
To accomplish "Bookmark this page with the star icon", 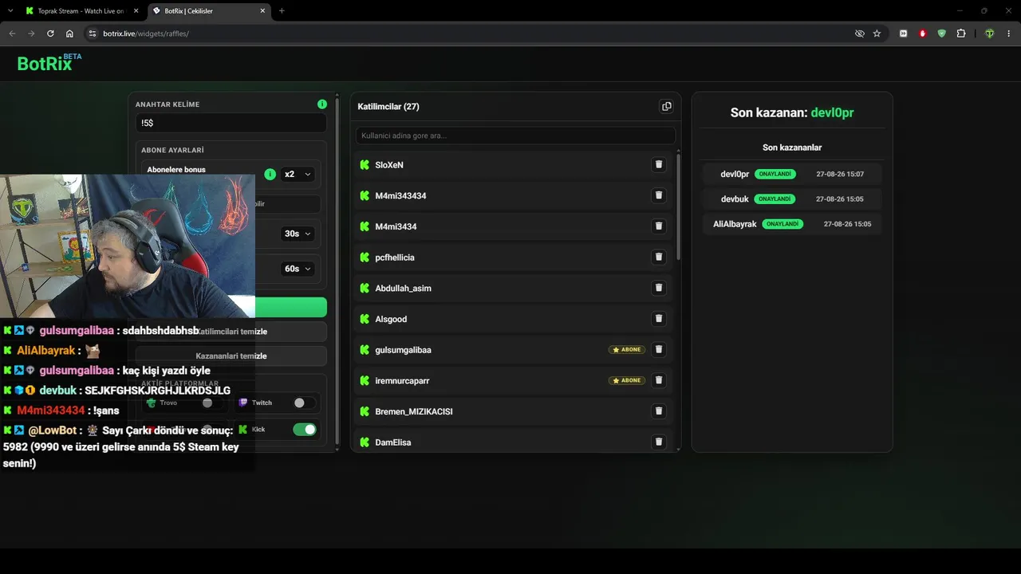I will coord(877,33).
